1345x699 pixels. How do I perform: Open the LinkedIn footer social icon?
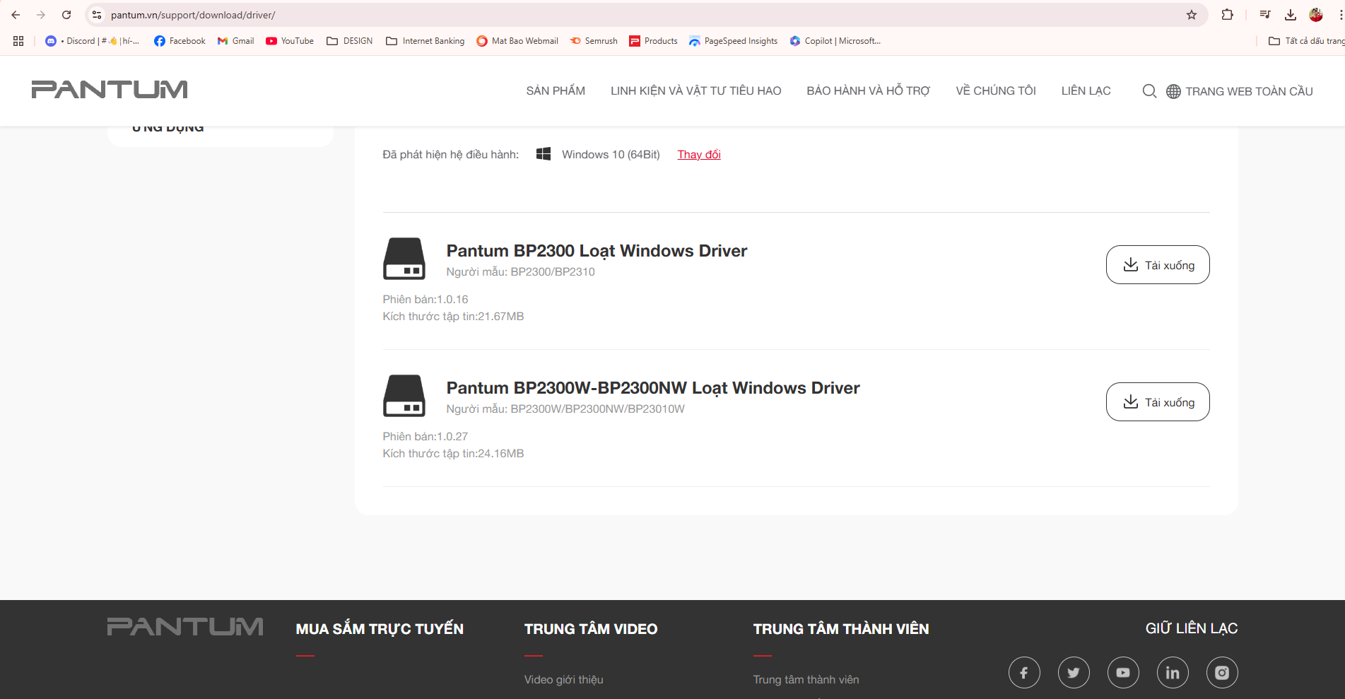(x=1172, y=673)
